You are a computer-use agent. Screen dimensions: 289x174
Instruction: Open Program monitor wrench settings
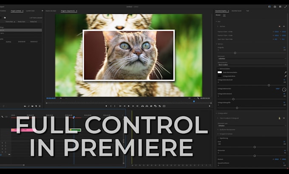198,98
